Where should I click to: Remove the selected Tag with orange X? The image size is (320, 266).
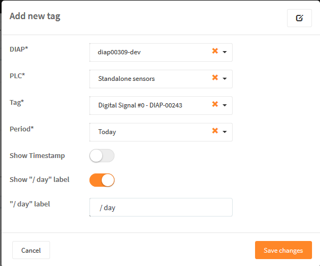tap(215, 104)
